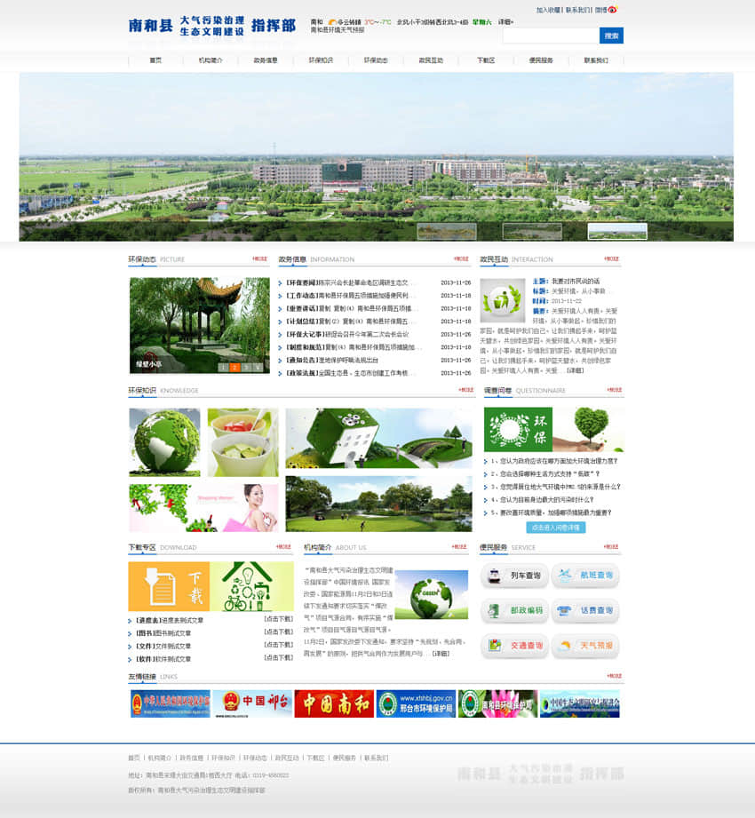
Task: Click the 交通查询 traffic query icon
Action: 514,646
